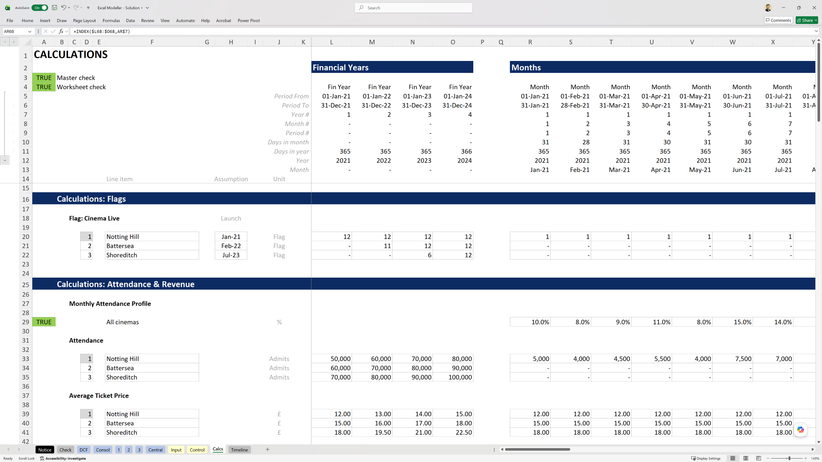Click Accessibility: Investigate in status bar
The width and height of the screenshot is (822, 462).
(63, 458)
